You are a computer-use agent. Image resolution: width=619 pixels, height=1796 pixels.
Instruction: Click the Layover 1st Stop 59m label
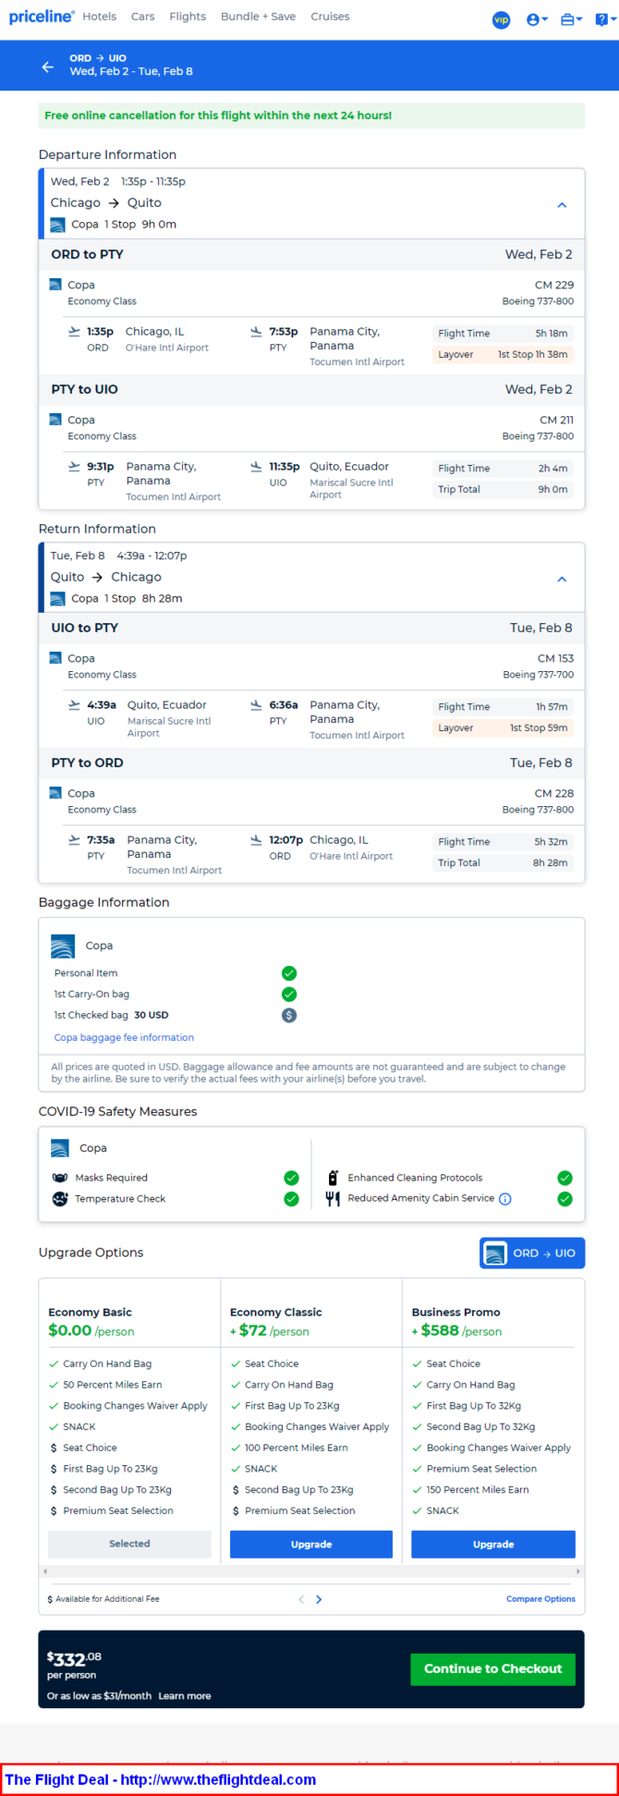(503, 727)
